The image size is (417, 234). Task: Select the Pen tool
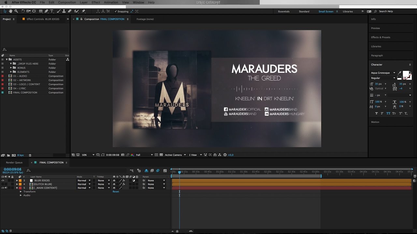tap(46, 11)
